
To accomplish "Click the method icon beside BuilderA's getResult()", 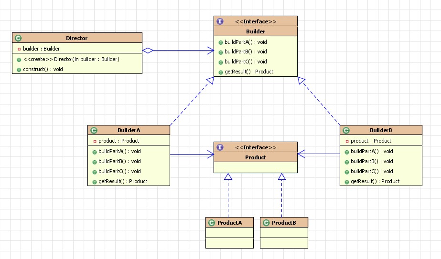I will tap(95, 182).
